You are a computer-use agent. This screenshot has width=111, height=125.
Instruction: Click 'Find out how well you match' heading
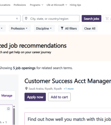click(69, 119)
